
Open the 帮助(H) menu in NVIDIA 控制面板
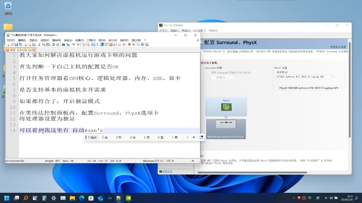coord(213,31)
